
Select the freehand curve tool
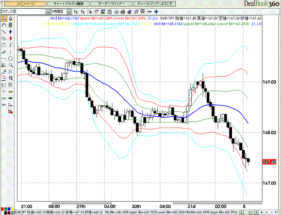tap(11, 45)
